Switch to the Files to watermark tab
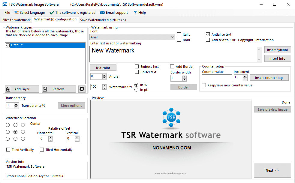The height and width of the screenshot is (183, 295). point(17,20)
